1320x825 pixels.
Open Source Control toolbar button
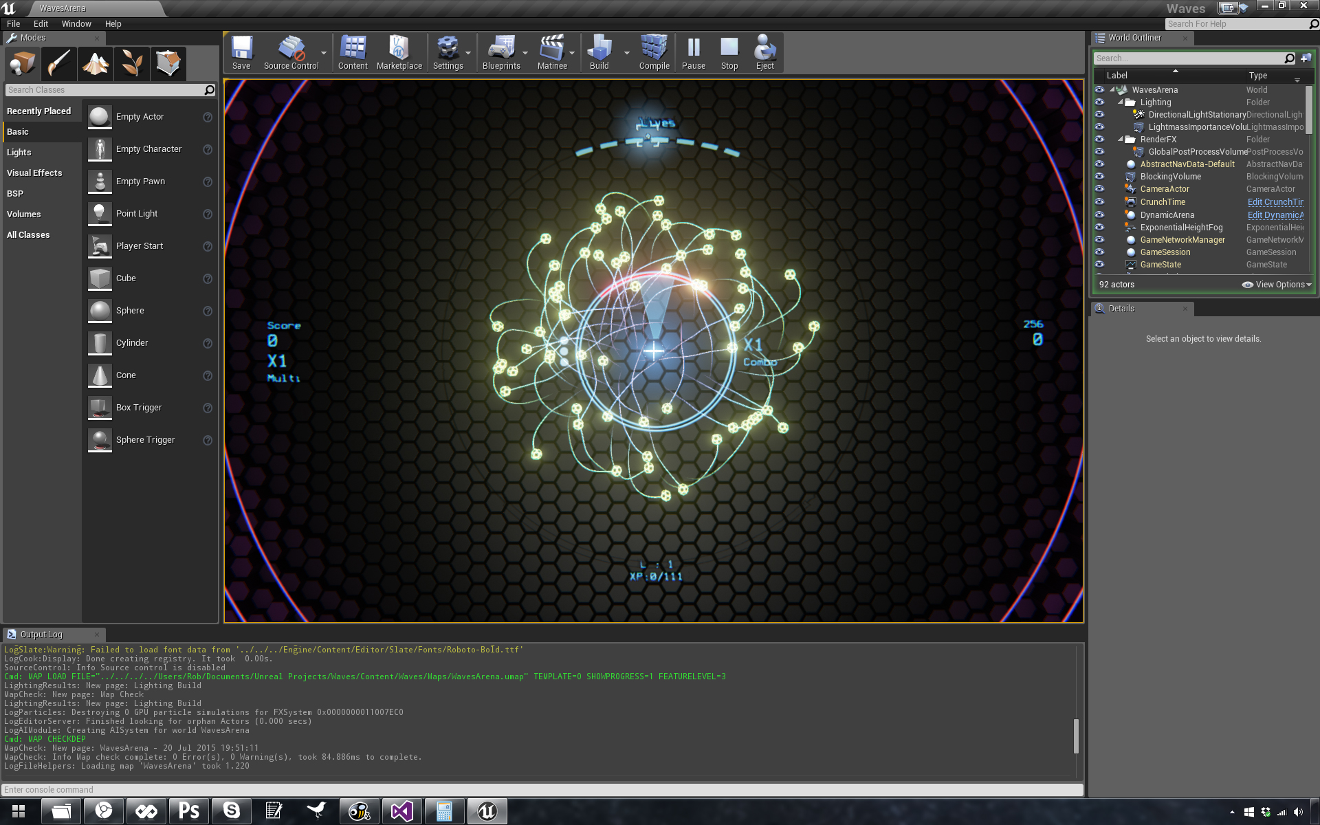pyautogui.click(x=291, y=53)
